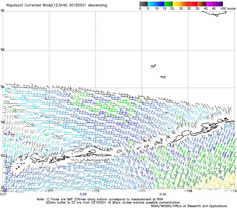Screen dimensions: 237x208
Task: Click the yellow 20-25 knots color segment
Action: pos(177,4)
